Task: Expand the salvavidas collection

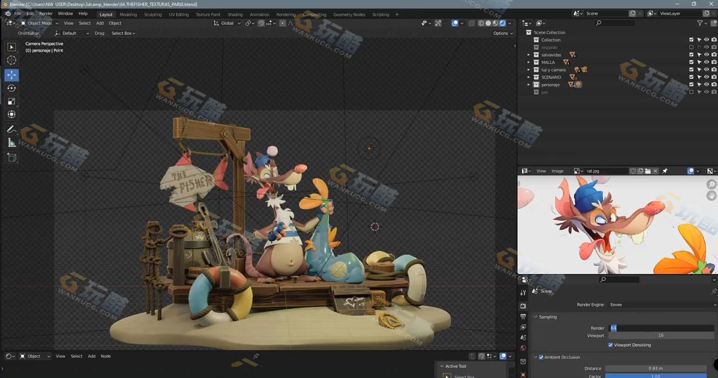Action: 528,55
